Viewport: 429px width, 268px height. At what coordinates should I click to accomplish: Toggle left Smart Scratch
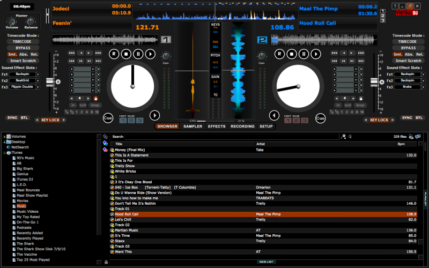[x=23, y=61]
